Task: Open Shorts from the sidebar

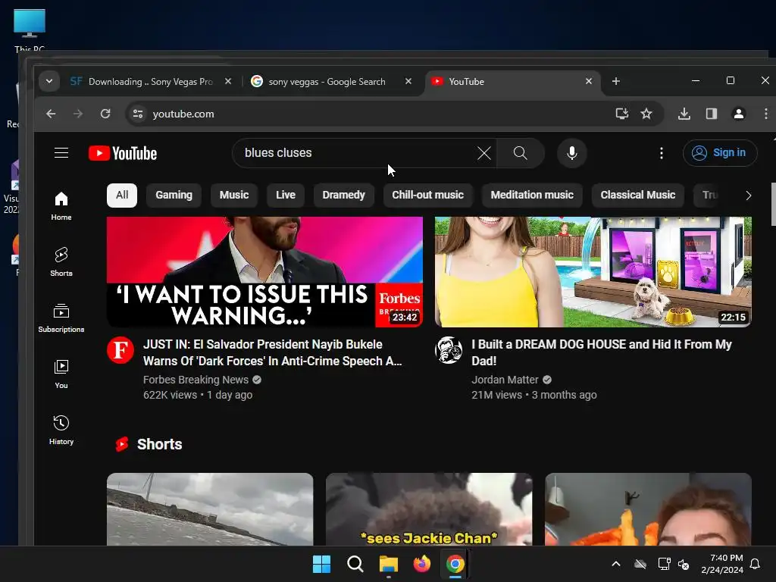Action: pos(61,261)
